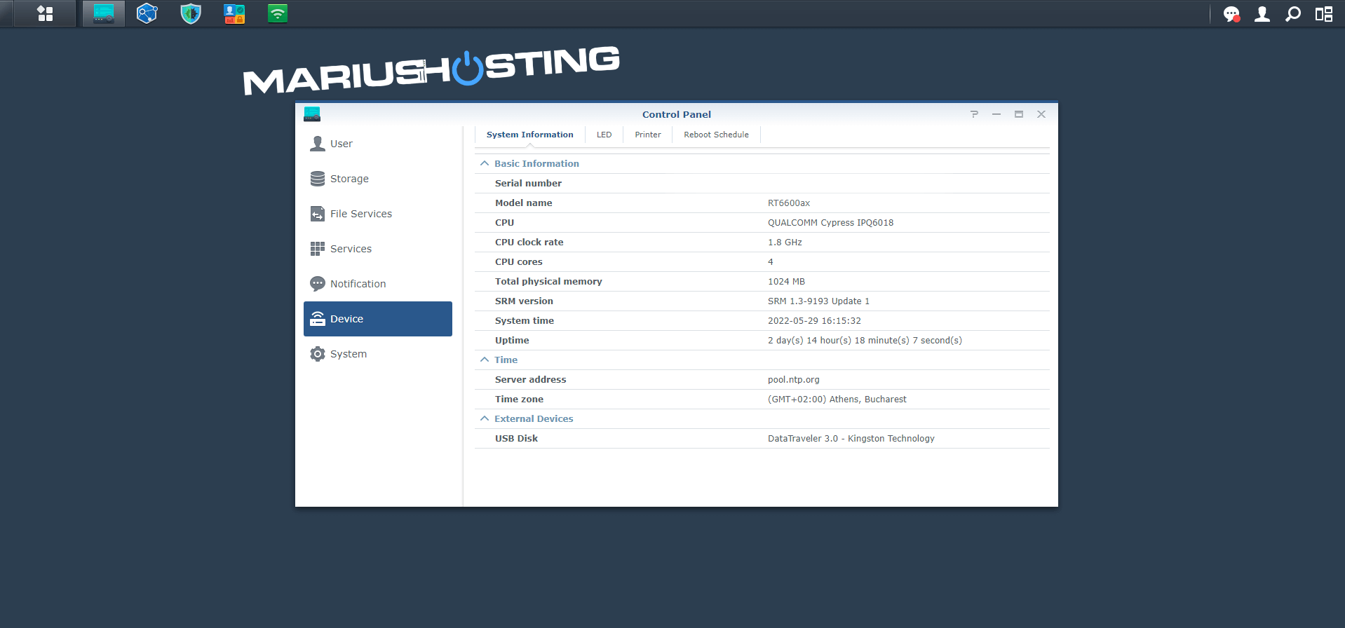Screen dimensions: 1345x628
Task: Click the Athens, Bucharest time zone value
Action: coord(837,400)
